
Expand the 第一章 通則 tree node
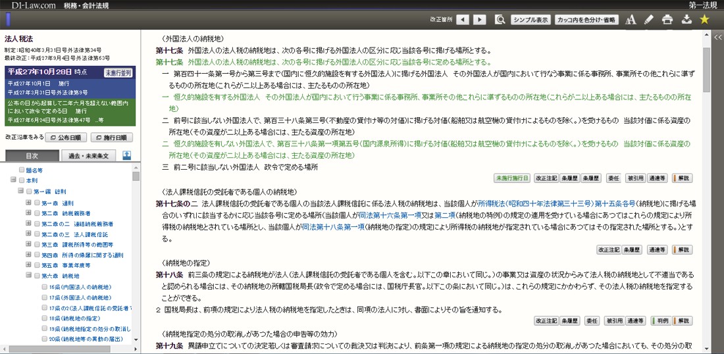(x=28, y=202)
